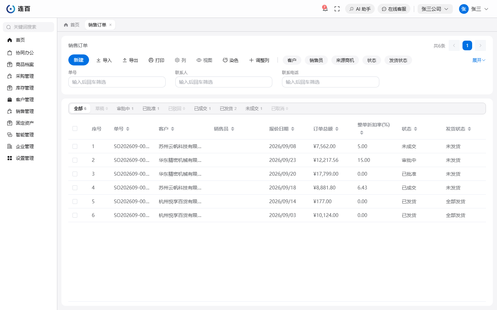Open the 客户 filter dropdown
The image size is (497, 310).
click(x=292, y=60)
